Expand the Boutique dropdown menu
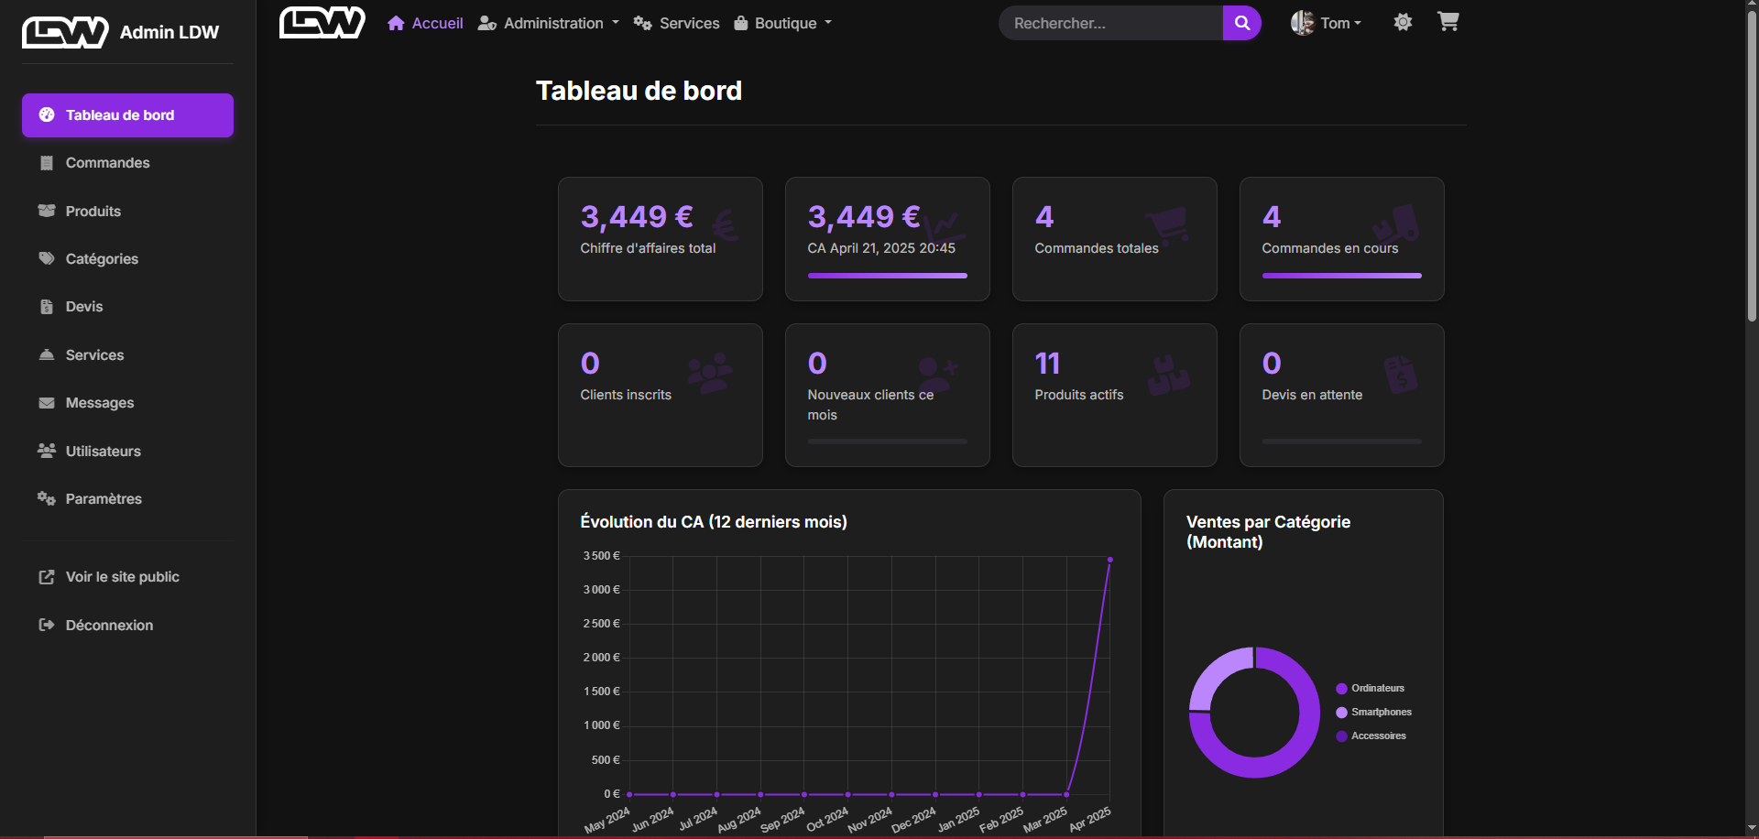 pyautogui.click(x=784, y=23)
